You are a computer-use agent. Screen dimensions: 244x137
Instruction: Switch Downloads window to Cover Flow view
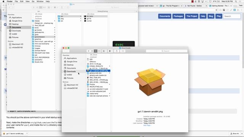[x=99, y=51]
